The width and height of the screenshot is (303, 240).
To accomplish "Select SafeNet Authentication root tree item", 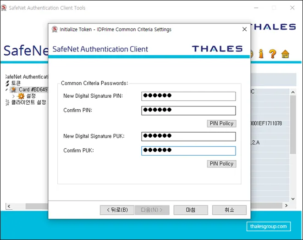I will tap(27, 77).
